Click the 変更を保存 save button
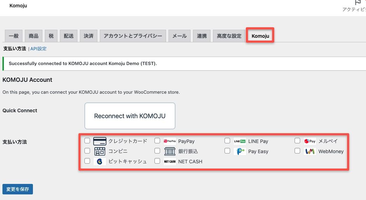This screenshot has height=200, width=366. tap(18, 189)
